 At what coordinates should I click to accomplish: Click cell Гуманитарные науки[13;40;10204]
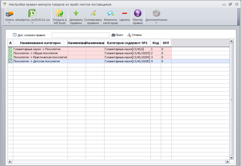pos(127,57)
